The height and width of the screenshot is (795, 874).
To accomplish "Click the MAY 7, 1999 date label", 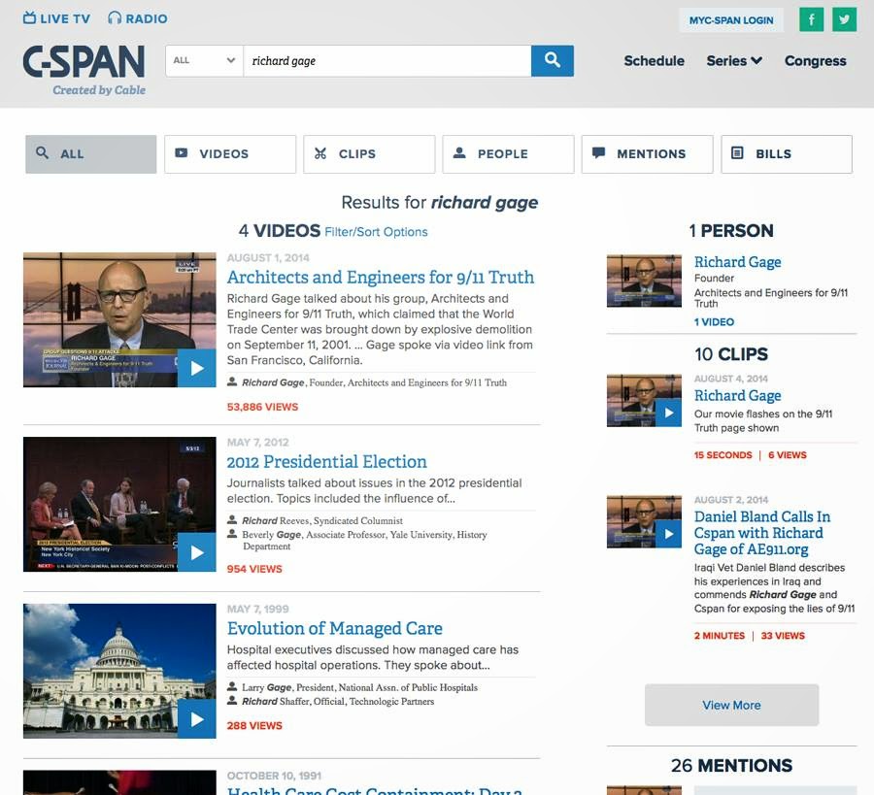I will tap(257, 609).
